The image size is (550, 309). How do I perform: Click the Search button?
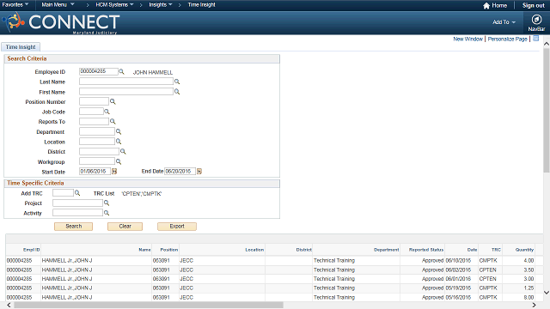pos(73,227)
